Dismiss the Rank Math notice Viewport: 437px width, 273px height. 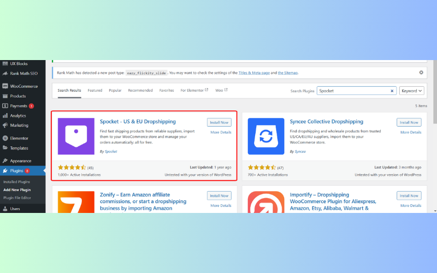pyautogui.click(x=421, y=73)
